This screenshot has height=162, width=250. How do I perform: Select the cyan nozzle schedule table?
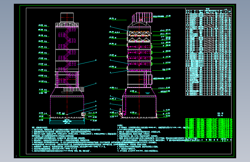click(x=208, y=52)
